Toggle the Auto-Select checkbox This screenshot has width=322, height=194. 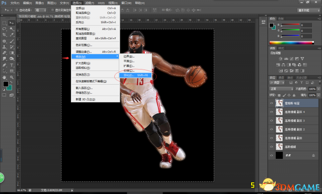click(x=17, y=10)
